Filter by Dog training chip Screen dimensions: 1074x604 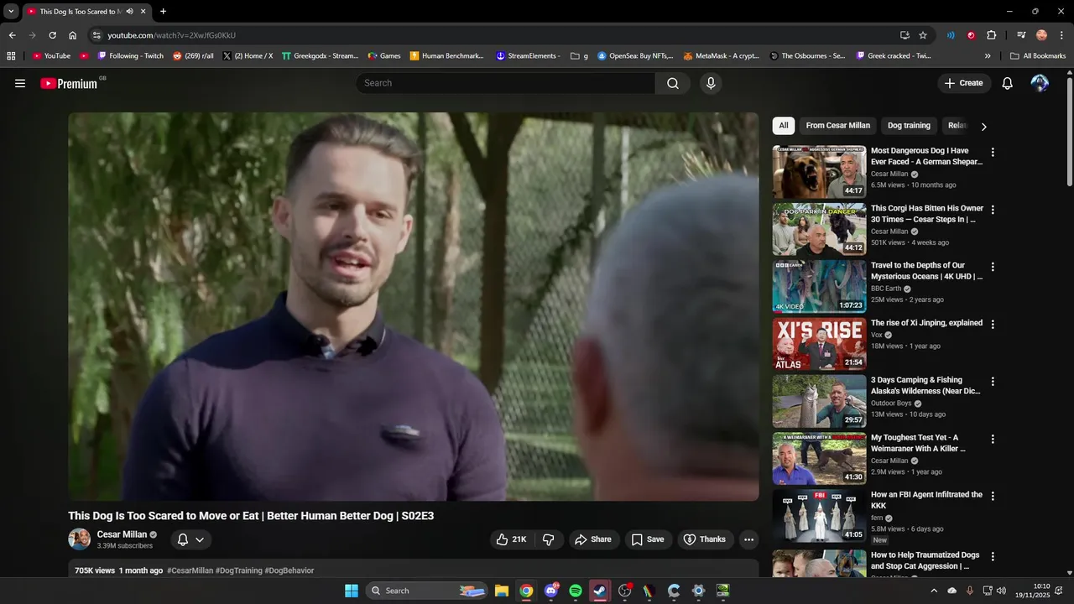click(909, 126)
